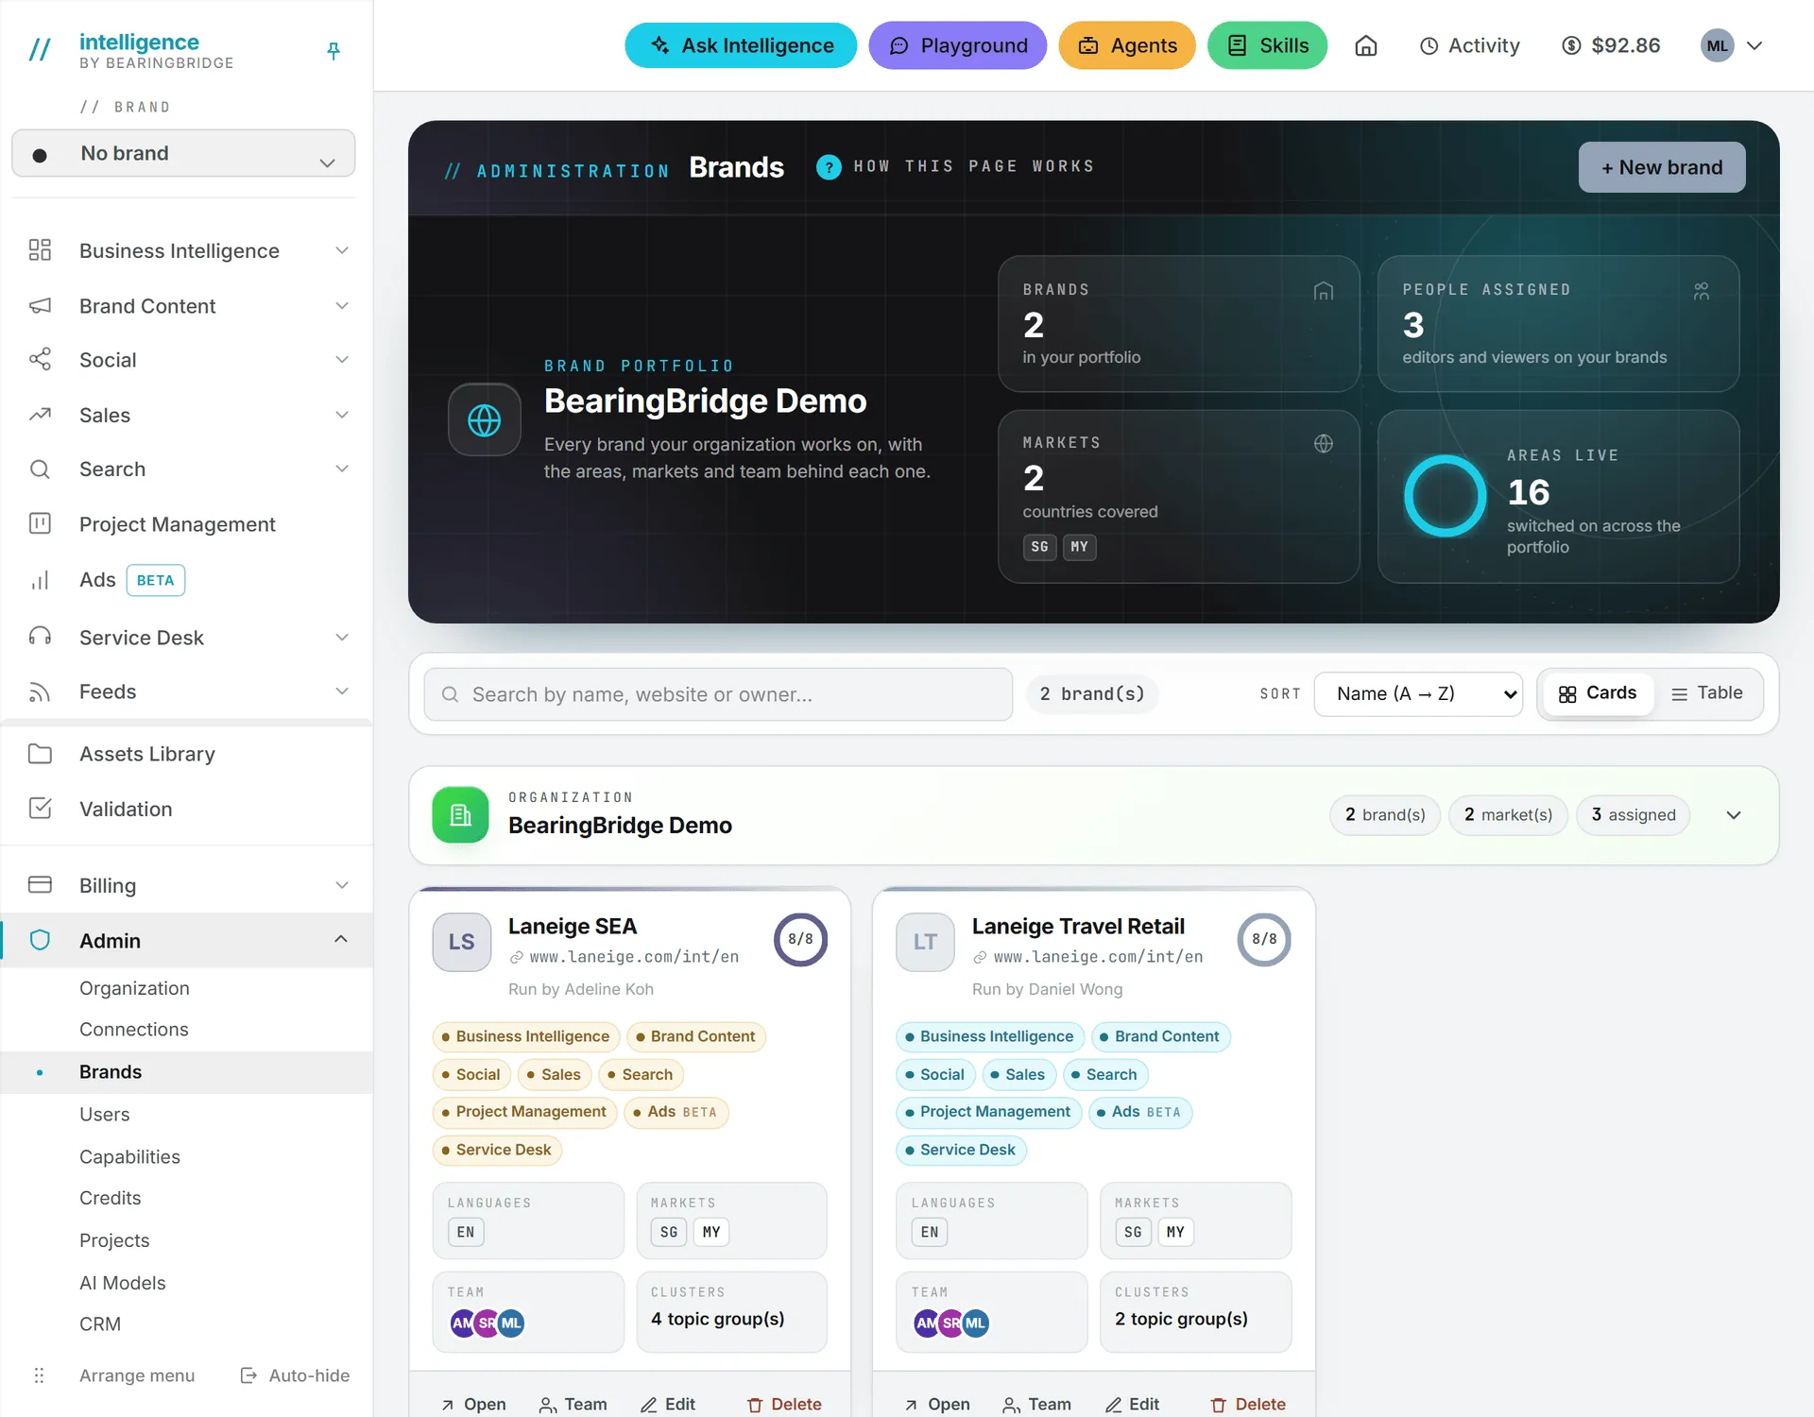Screen dimensions: 1814x1417
Task: Click the Validation checkbox icon
Action: [x=40, y=809]
